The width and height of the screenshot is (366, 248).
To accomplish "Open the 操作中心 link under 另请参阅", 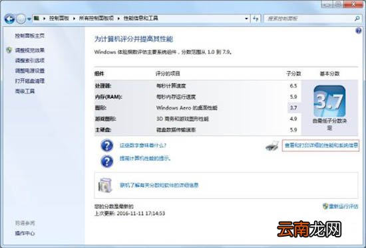I will 25,233.
